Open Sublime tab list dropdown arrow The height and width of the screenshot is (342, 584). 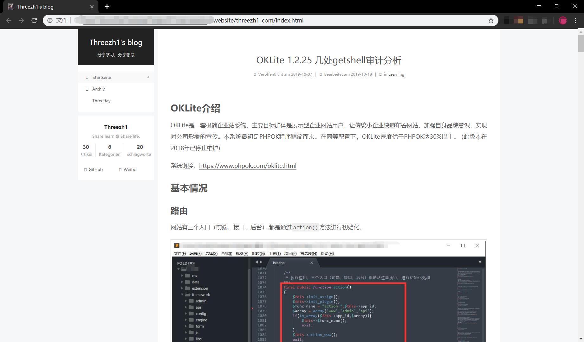click(x=480, y=262)
